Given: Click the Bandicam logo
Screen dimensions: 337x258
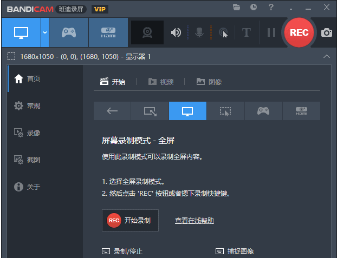Looking at the screenshot, I should [x=30, y=9].
